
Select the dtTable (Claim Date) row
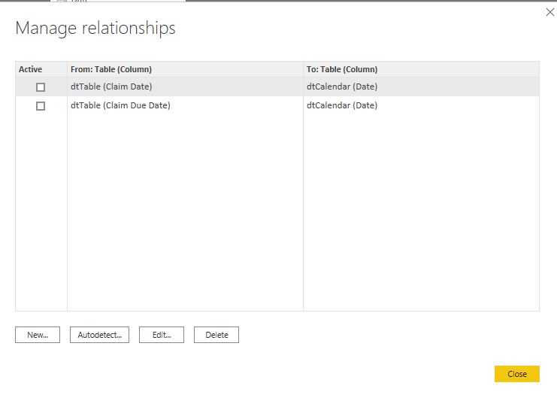[x=277, y=87]
